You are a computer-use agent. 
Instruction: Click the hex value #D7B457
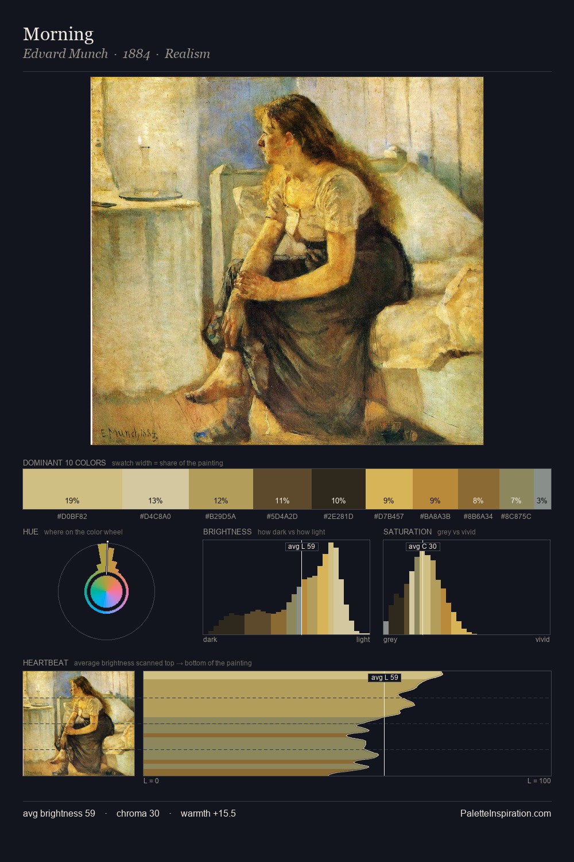coord(389,517)
